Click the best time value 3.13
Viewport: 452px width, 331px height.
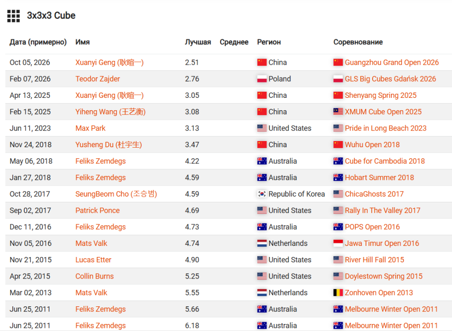pyautogui.click(x=192, y=128)
